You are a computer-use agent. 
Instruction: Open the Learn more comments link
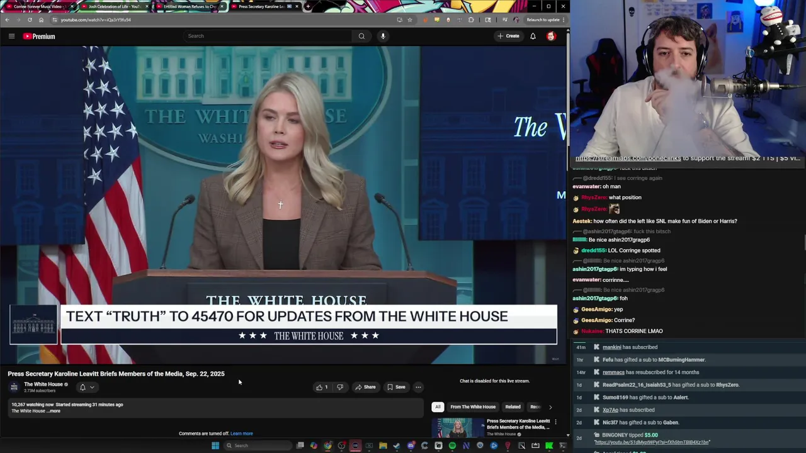coord(241,433)
